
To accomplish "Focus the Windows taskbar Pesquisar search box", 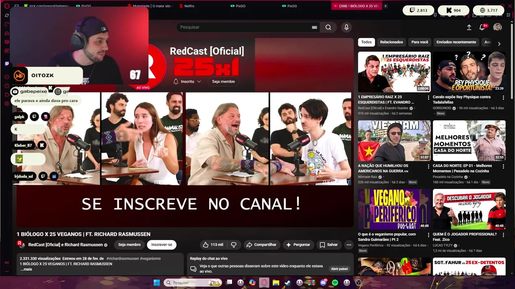I will (x=193, y=283).
